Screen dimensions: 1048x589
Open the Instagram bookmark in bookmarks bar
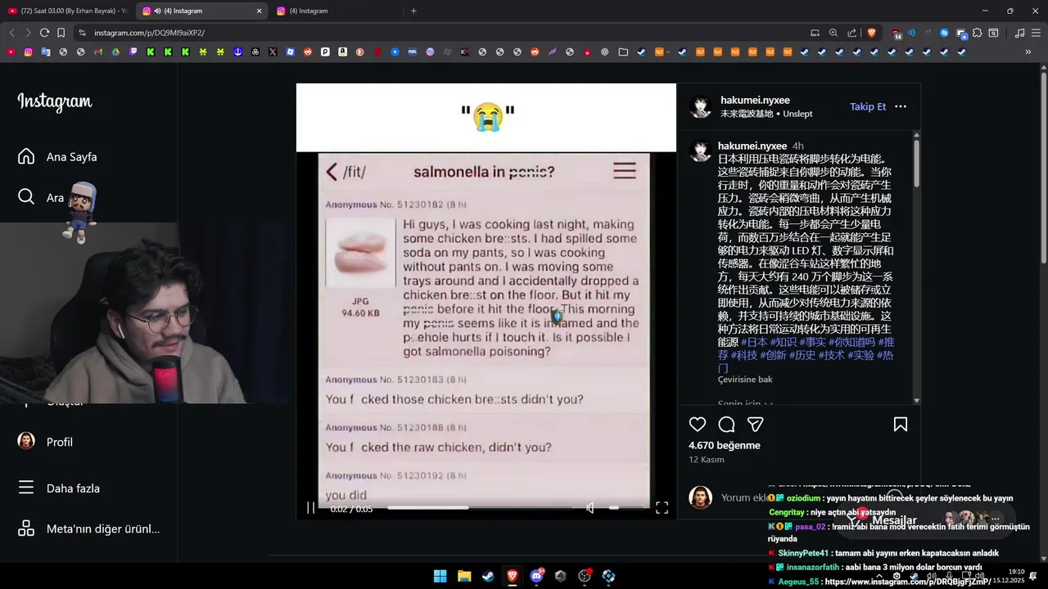pos(28,52)
